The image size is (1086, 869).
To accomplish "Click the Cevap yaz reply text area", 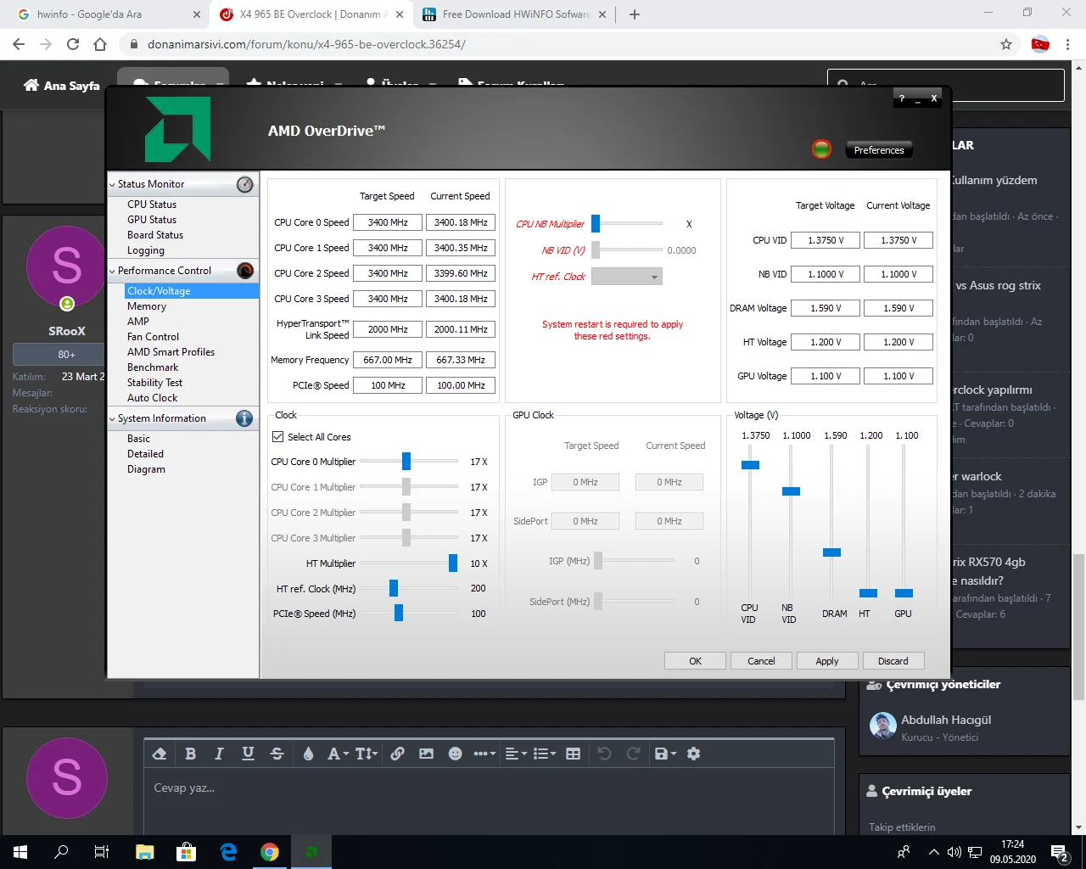I will (489, 802).
